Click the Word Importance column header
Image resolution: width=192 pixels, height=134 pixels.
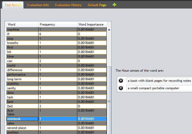92,25
